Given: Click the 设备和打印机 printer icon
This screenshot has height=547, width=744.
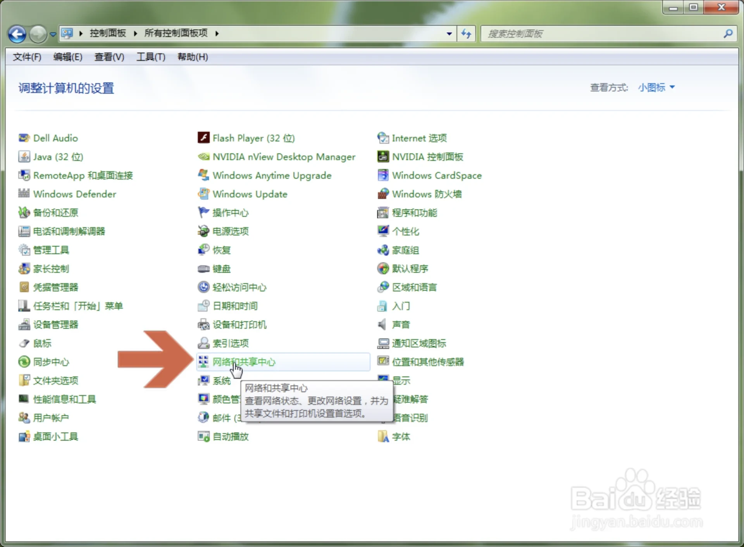Looking at the screenshot, I should tap(203, 324).
